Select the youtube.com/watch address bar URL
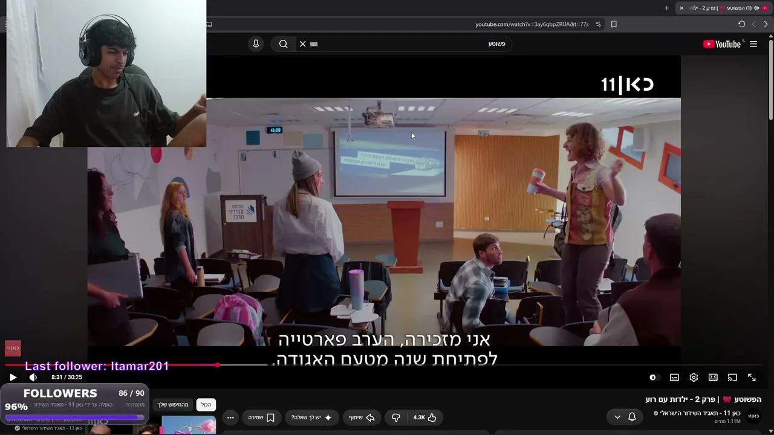The width and height of the screenshot is (774, 435). click(532, 24)
